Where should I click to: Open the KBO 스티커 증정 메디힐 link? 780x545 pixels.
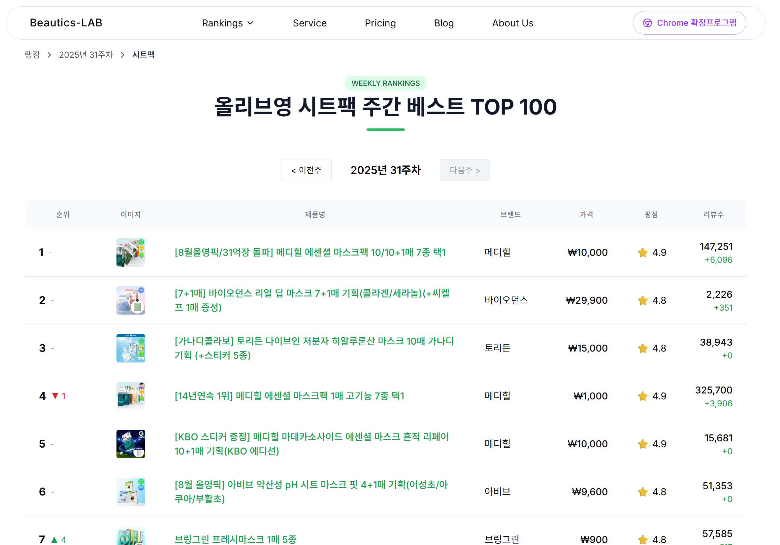pos(311,444)
